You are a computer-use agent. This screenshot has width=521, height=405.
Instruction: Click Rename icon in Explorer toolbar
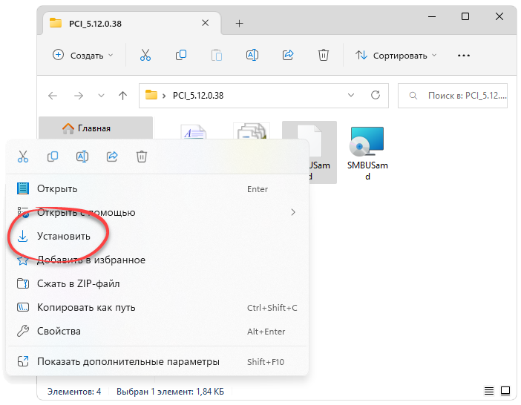tap(252, 55)
